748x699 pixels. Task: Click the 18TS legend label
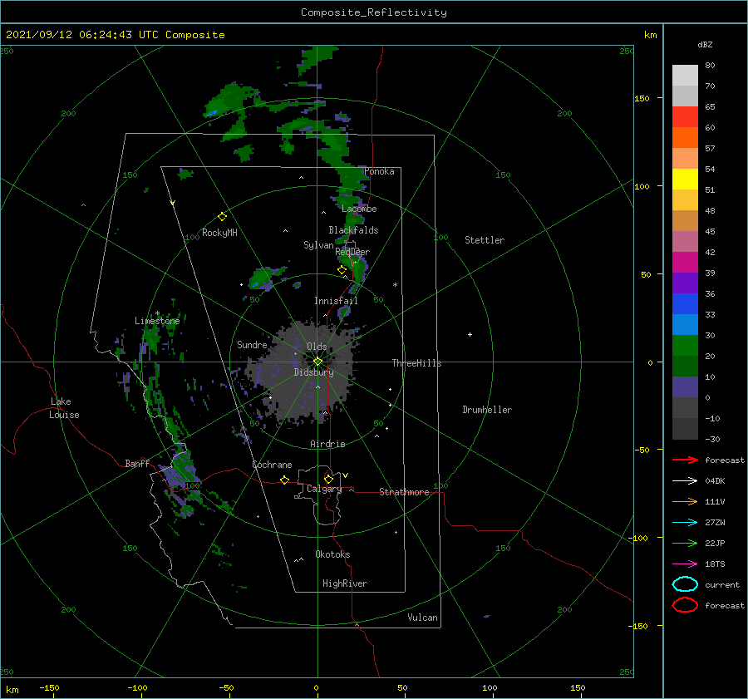tap(715, 564)
